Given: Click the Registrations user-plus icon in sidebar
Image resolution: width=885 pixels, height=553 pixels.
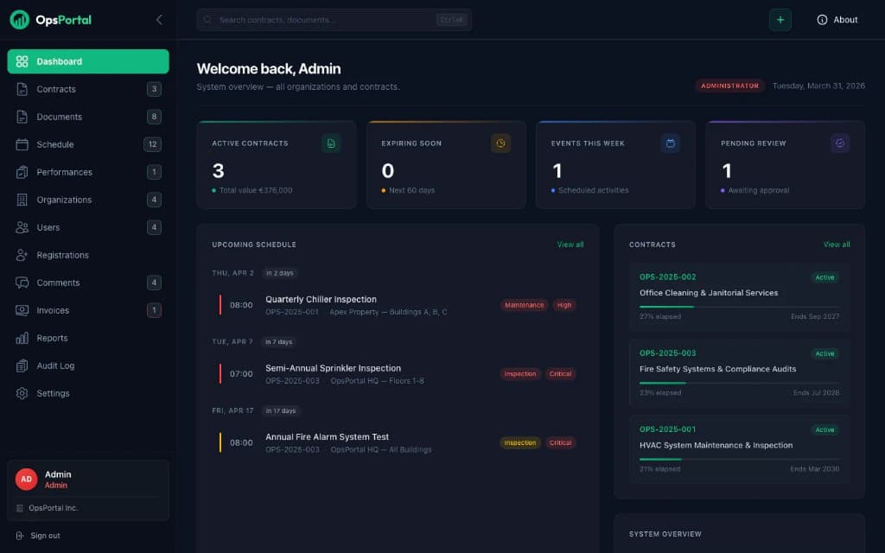Looking at the screenshot, I should (x=22, y=255).
